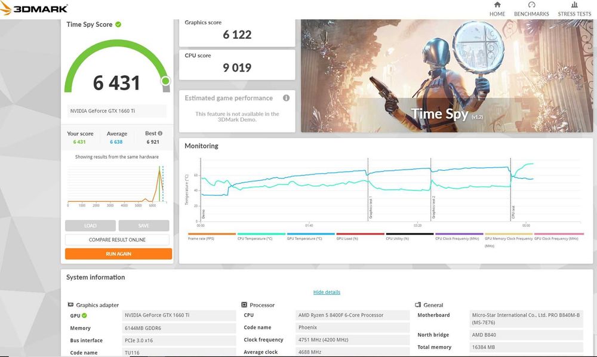Toggle the GPU Clock Frequency legend swatch

click(559, 234)
